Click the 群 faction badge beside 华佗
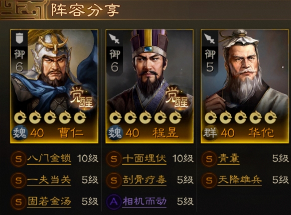This screenshot has width=291, height=215. point(210,133)
